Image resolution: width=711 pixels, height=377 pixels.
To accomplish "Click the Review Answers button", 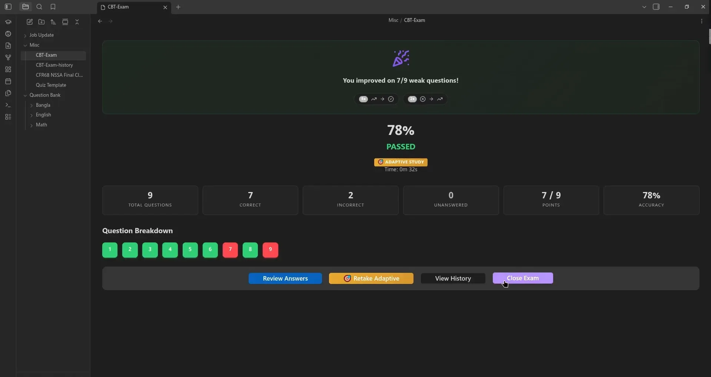I will [285, 278].
